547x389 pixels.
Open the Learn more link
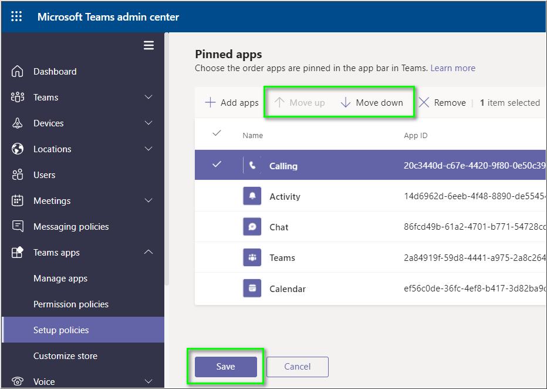point(453,68)
